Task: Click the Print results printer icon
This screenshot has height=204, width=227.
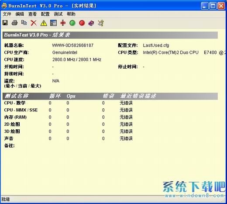Action: 14,23
